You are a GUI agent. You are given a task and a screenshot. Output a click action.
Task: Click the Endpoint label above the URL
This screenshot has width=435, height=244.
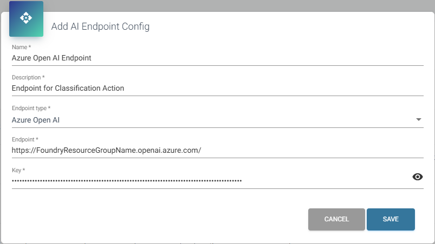[x=25, y=139]
